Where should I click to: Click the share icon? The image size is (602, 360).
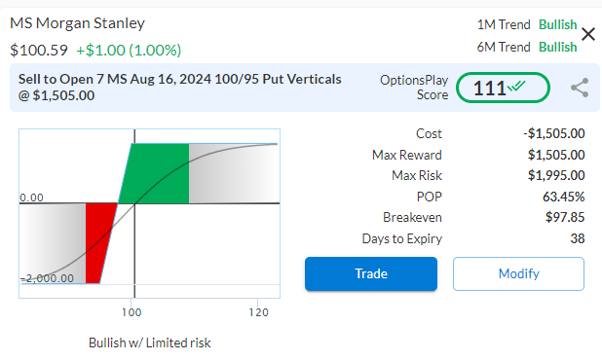pos(580,88)
